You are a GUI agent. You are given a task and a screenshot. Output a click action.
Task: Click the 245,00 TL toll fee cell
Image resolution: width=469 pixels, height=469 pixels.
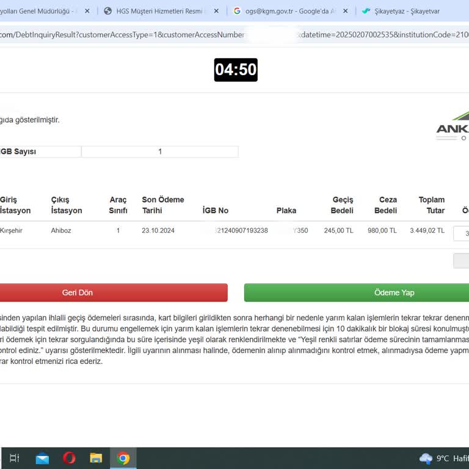click(338, 230)
